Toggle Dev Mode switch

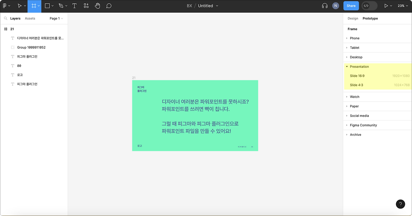(x=369, y=6)
